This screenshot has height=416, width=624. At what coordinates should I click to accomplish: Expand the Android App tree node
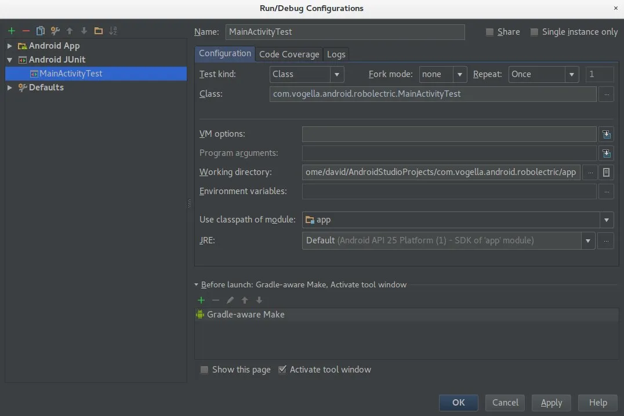9,46
